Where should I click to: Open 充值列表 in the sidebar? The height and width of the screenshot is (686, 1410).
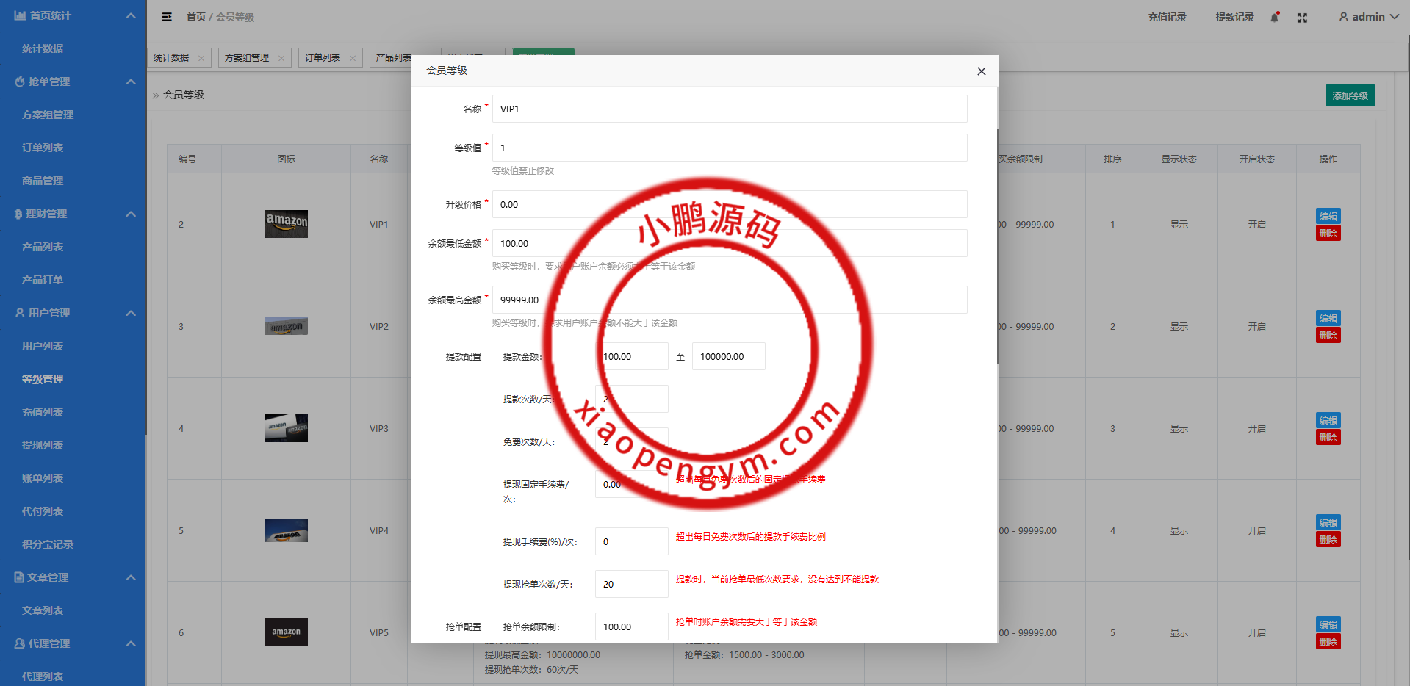point(43,412)
